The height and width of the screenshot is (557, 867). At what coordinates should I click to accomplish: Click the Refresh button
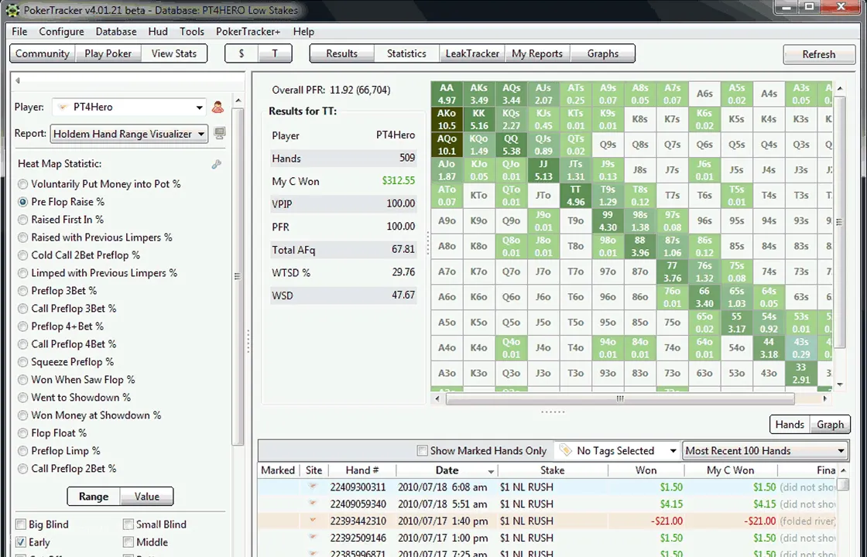819,54
